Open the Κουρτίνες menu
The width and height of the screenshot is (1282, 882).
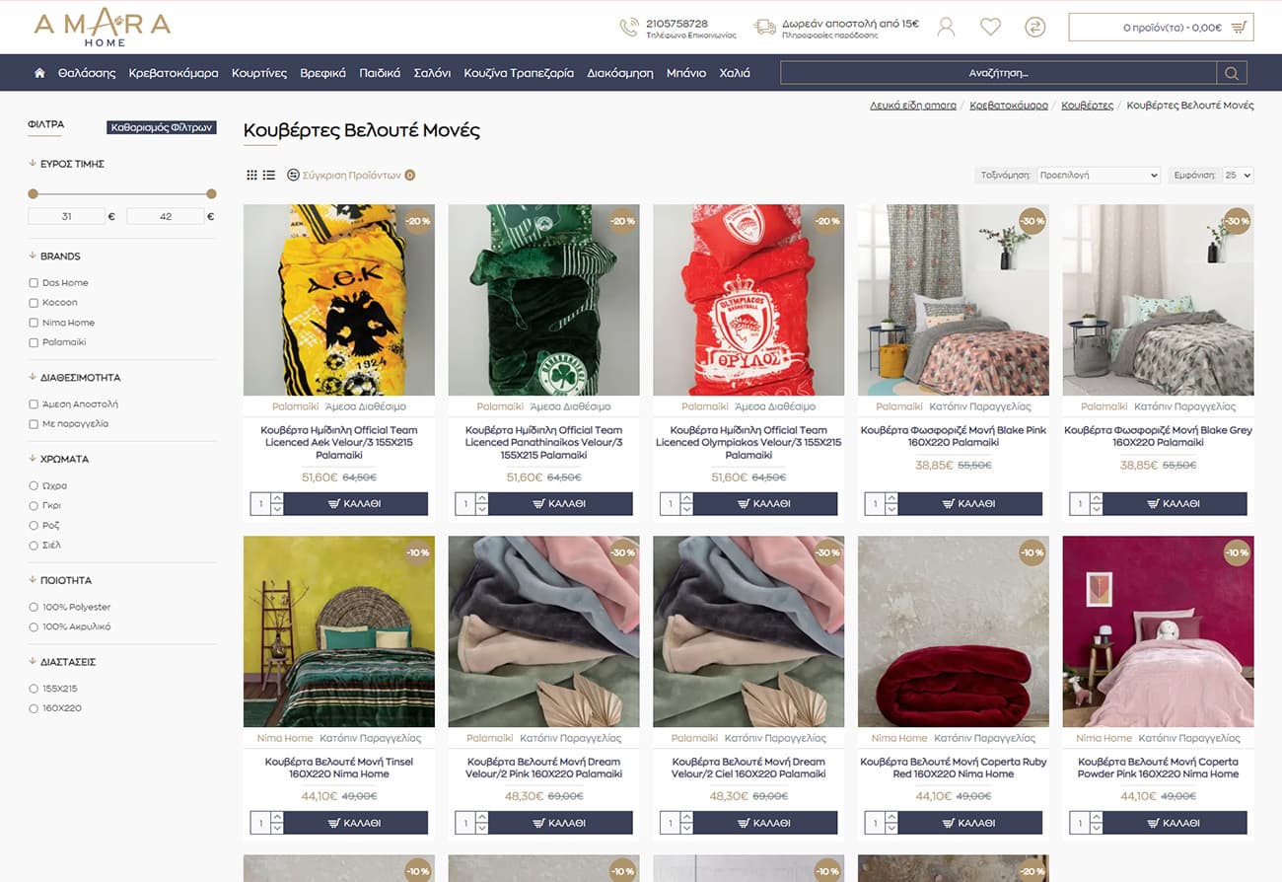pyautogui.click(x=259, y=73)
